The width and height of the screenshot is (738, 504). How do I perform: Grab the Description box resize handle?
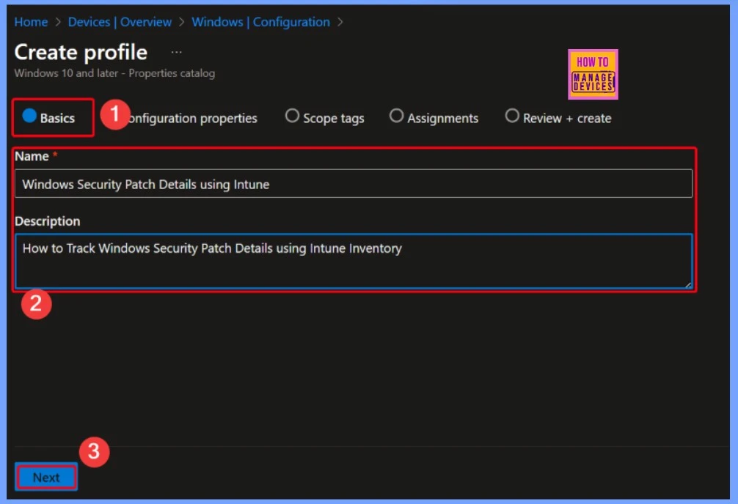pos(688,284)
